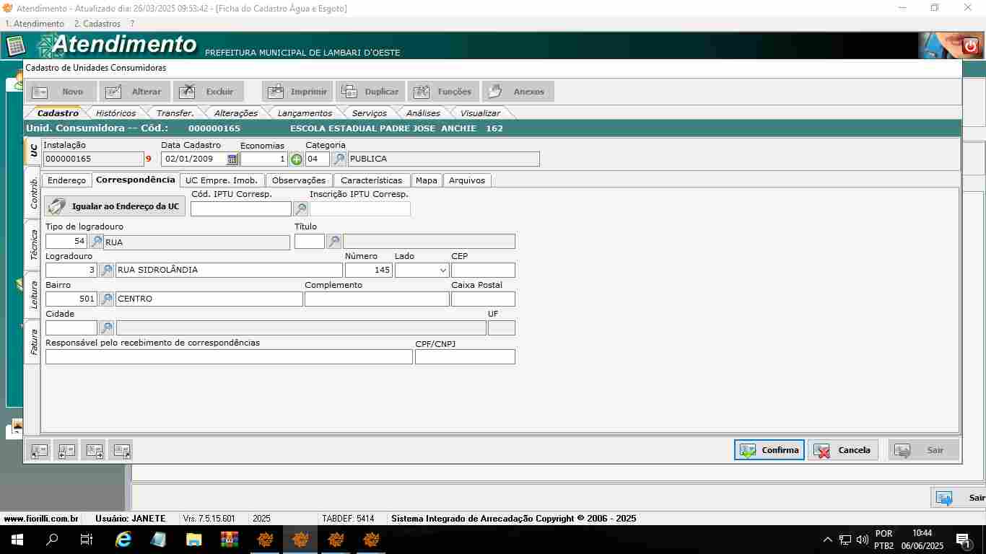This screenshot has height=554, width=986.
Task: Open the Cadastros menu
Action: (97, 24)
